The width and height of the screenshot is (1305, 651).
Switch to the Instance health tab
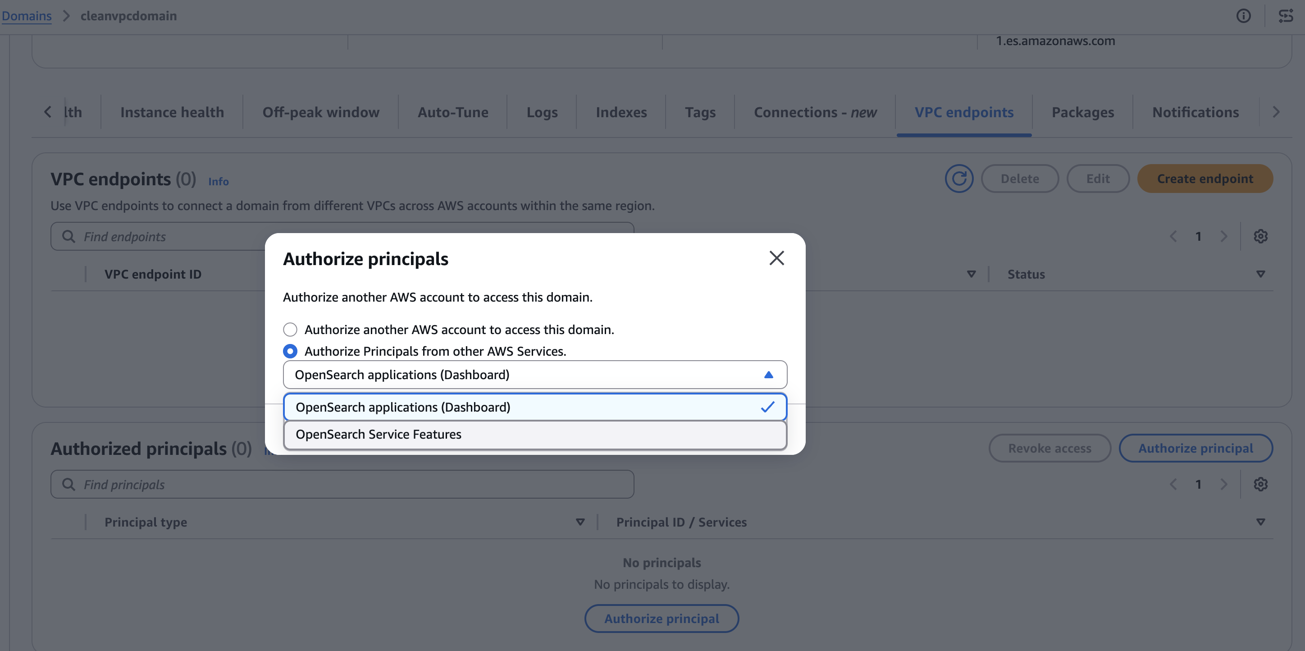pos(172,112)
